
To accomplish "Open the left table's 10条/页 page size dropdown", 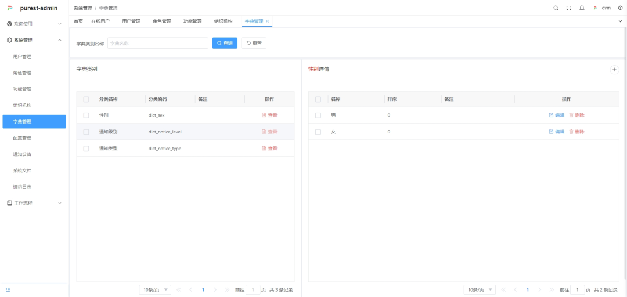I will point(155,290).
